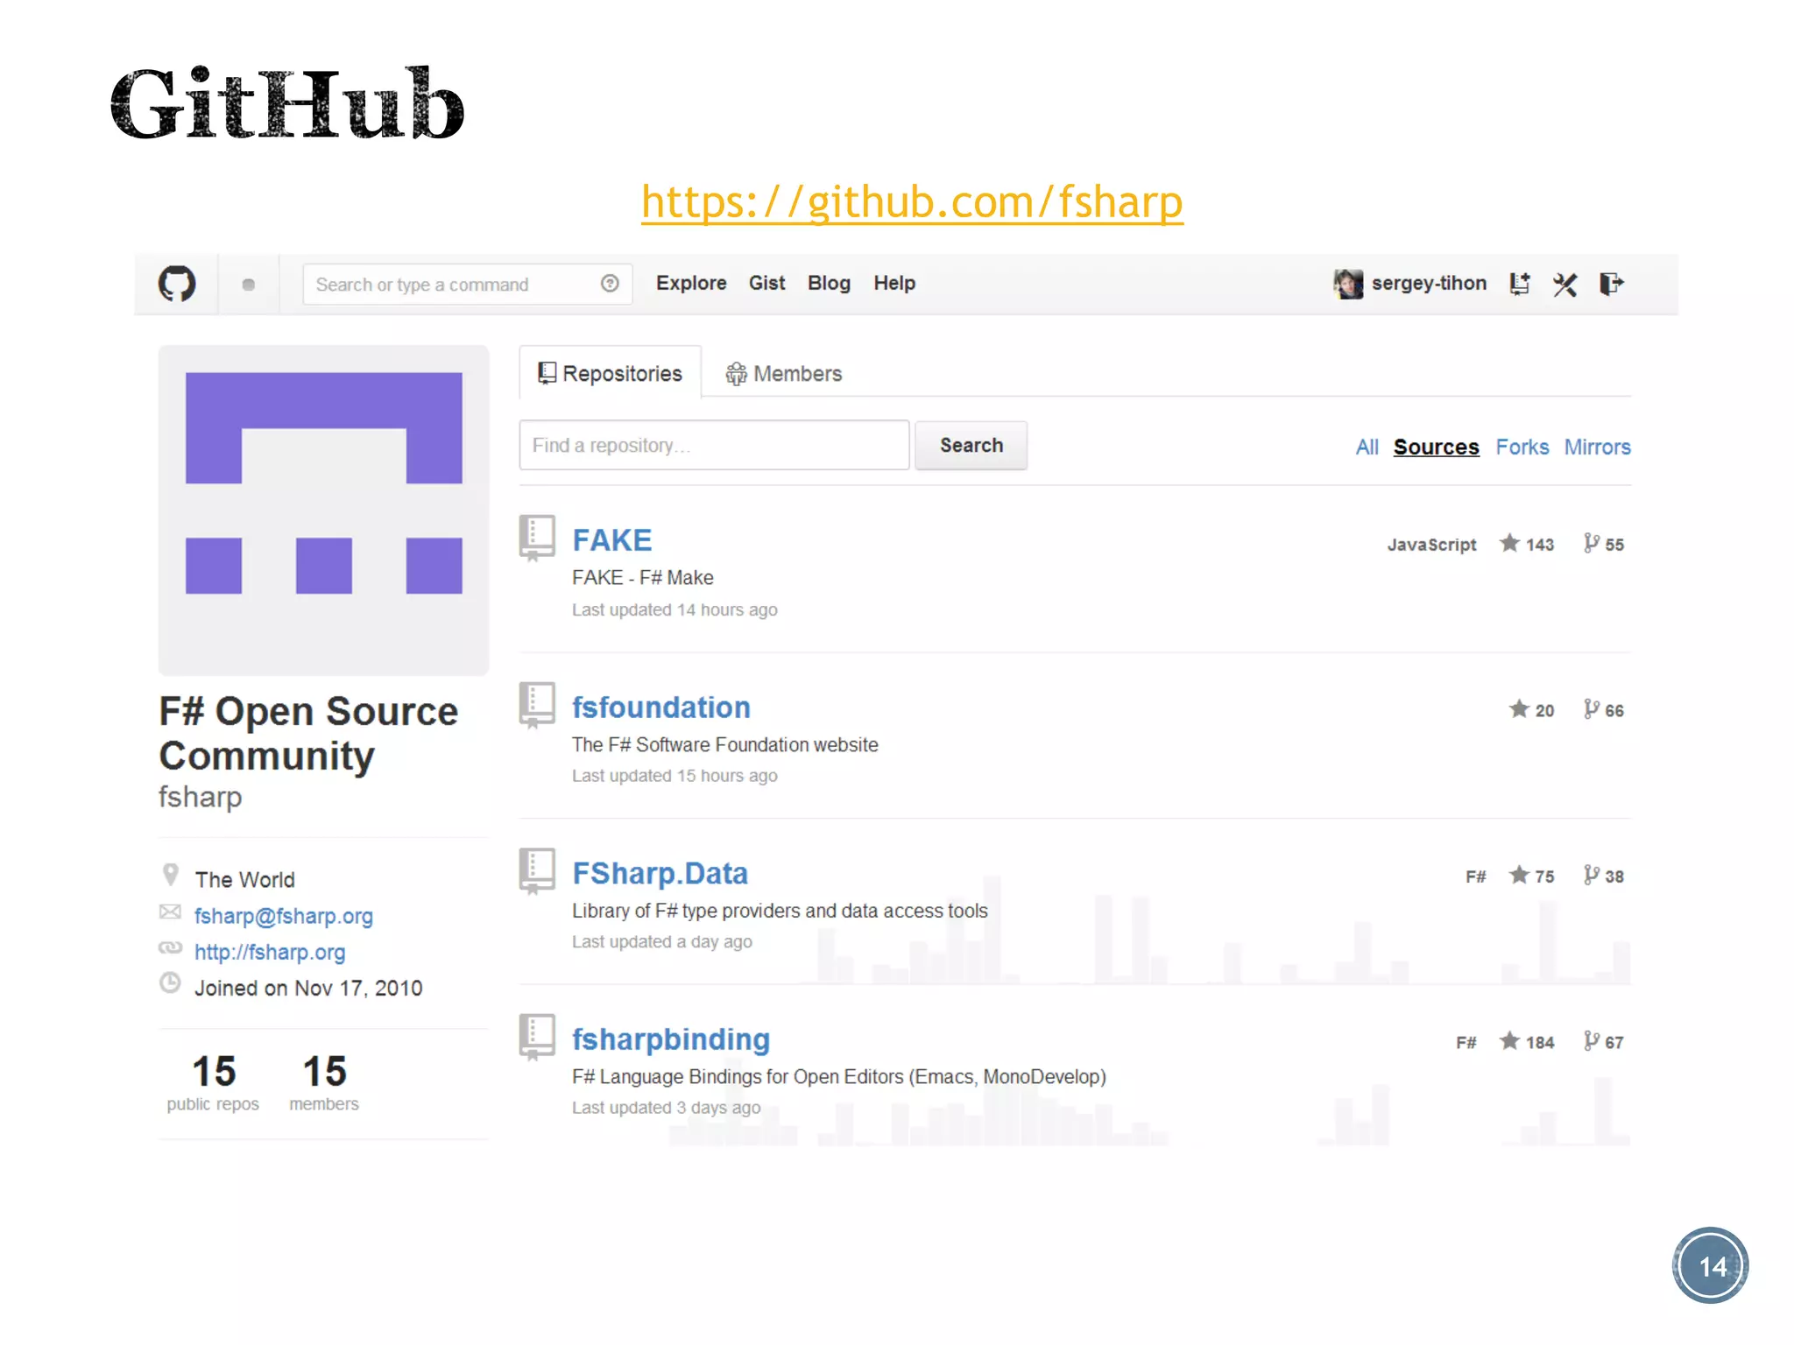The width and height of the screenshot is (1794, 1345).
Task: Click the location pin icon
Action: 171,875
